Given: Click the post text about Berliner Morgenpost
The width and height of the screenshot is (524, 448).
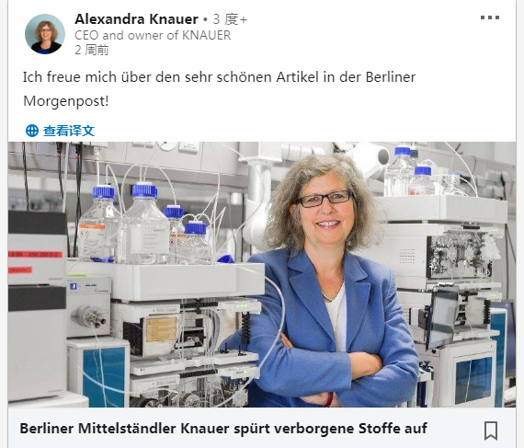Looking at the screenshot, I should pyautogui.click(x=219, y=89).
